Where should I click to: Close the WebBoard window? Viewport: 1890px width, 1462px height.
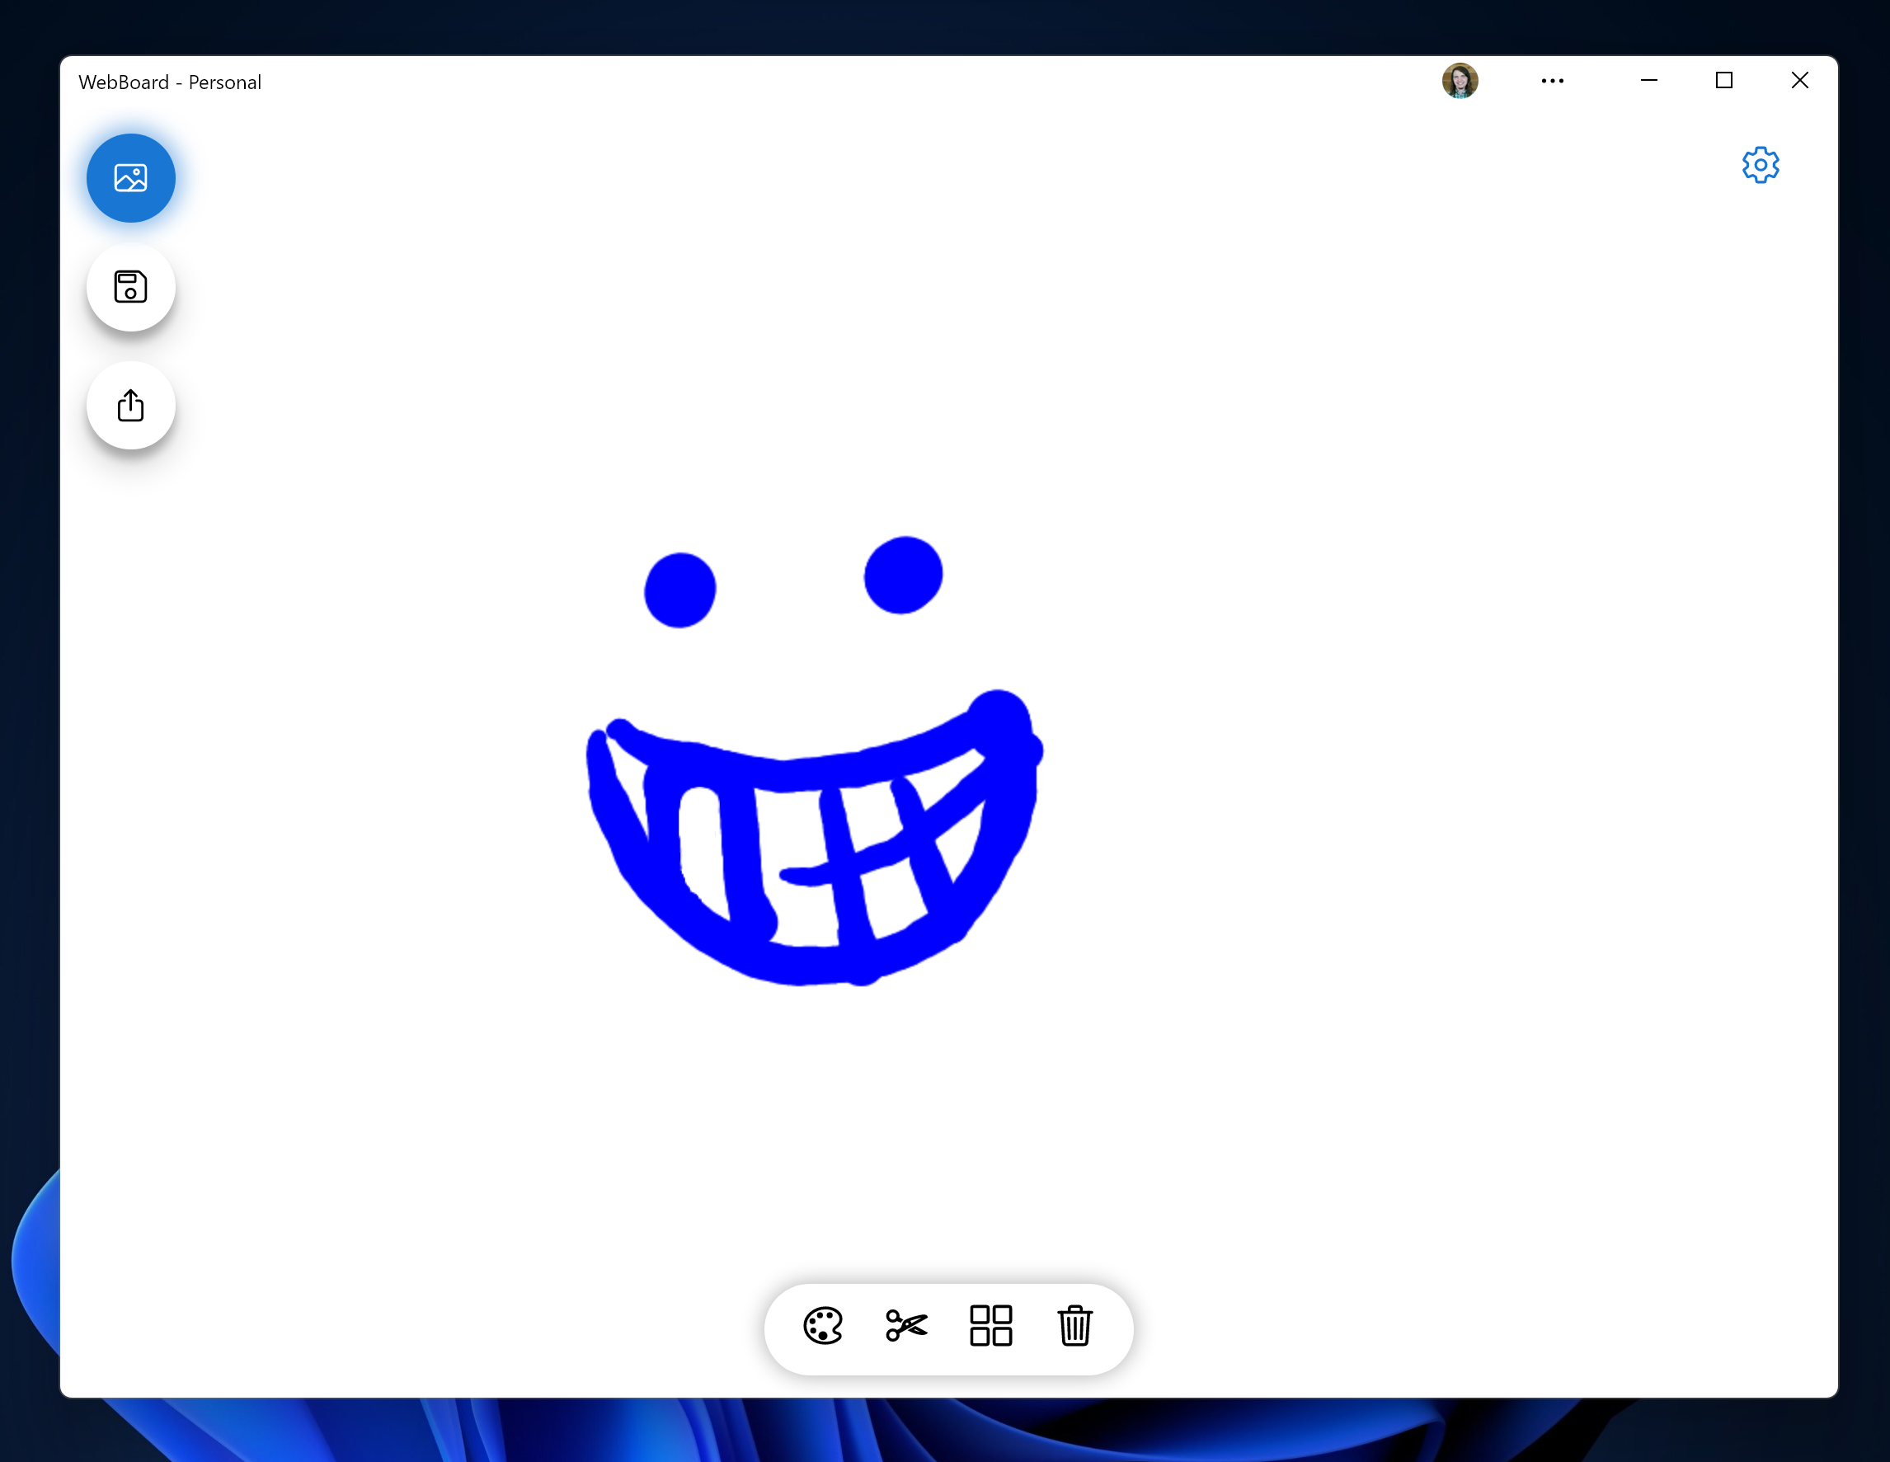1799,82
